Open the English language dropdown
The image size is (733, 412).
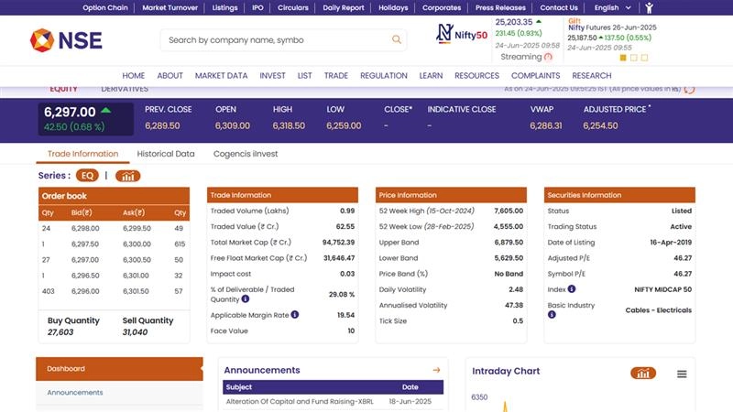point(612,7)
